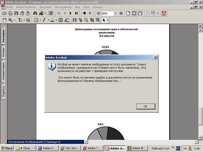Jump to the last page arrow
Image resolution: width=203 pixels, height=152 pixels.
76,13
